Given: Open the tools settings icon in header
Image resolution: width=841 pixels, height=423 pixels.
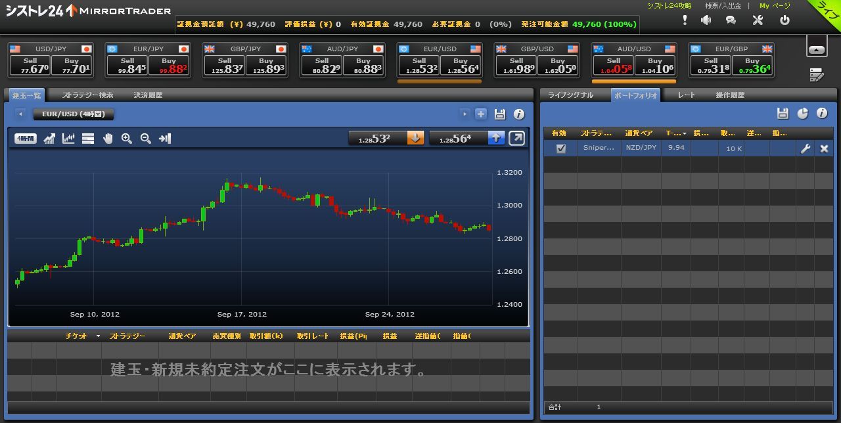Looking at the screenshot, I should pyautogui.click(x=758, y=20).
